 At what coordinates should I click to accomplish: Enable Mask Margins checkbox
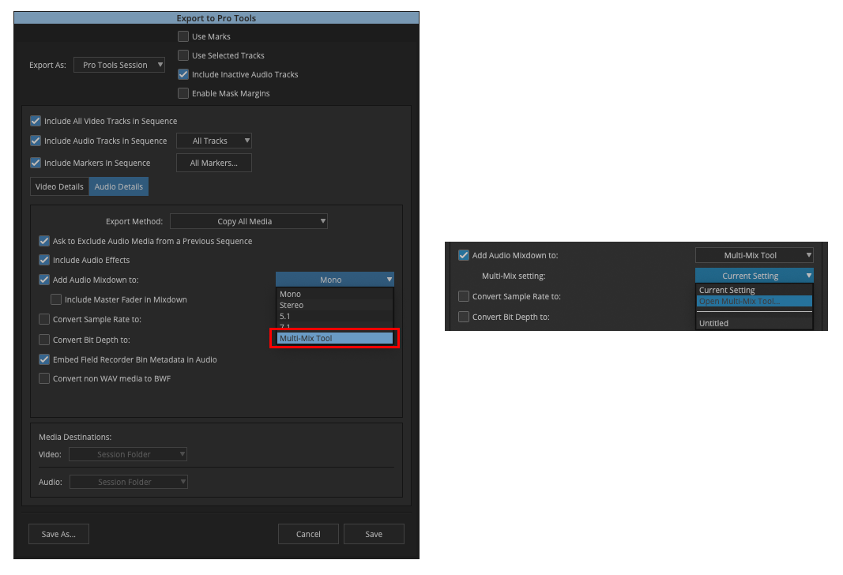[183, 93]
